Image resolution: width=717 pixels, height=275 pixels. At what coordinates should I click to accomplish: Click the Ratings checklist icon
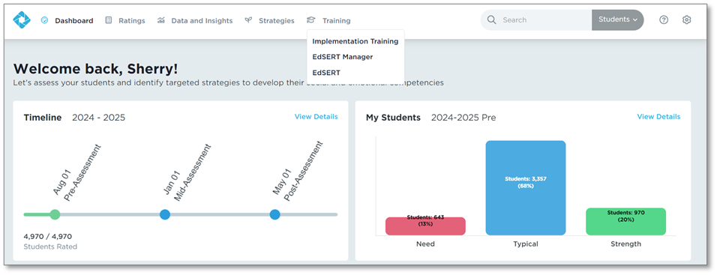point(108,20)
